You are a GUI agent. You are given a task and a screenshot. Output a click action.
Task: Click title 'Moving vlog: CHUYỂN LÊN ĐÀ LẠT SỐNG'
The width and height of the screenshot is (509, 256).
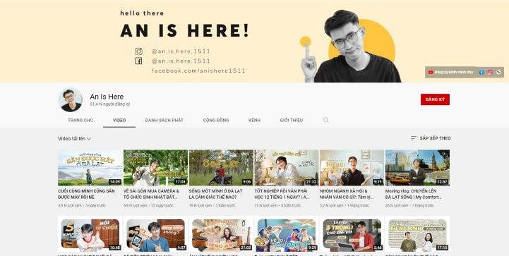tap(414, 194)
